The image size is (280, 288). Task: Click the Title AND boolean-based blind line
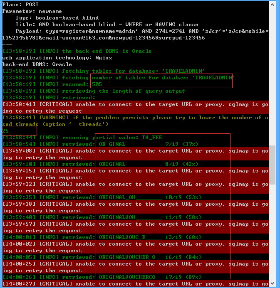point(107,25)
